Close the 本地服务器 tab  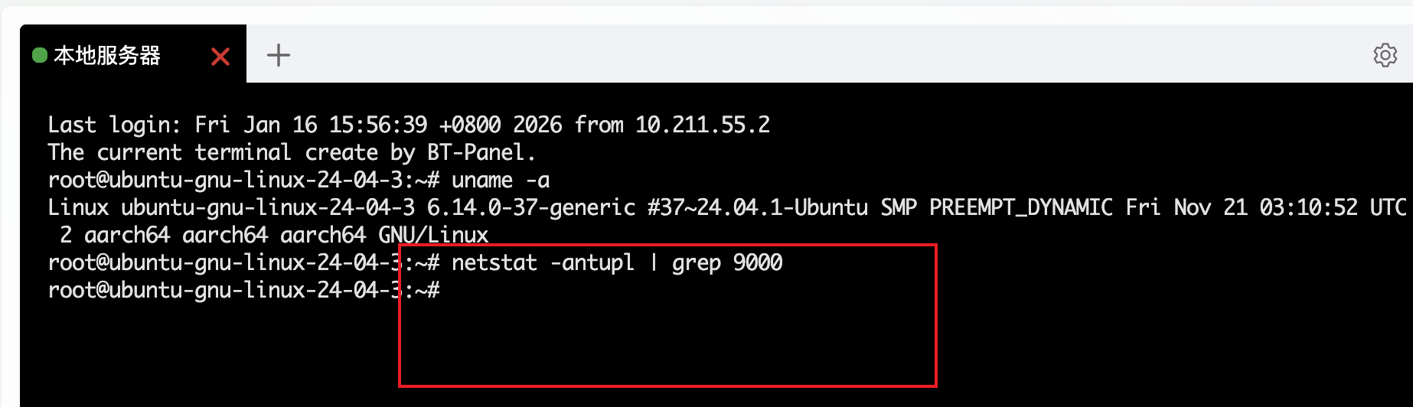click(x=220, y=57)
